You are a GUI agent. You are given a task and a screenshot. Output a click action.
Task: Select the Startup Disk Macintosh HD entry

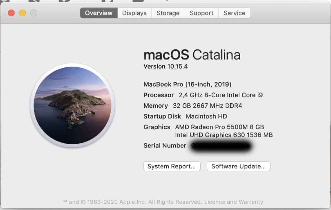pos(185,116)
